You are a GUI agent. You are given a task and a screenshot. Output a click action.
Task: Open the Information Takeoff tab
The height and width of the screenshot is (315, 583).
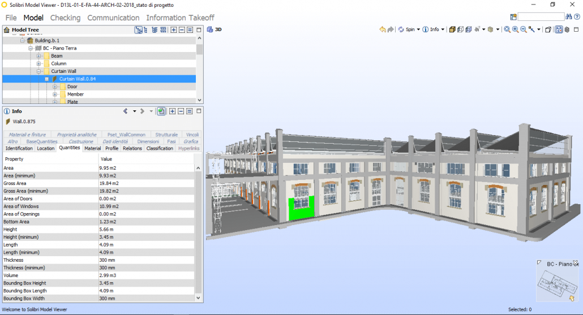(x=181, y=18)
